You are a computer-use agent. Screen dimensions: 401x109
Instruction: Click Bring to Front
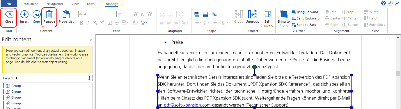click(x=284, y=18)
